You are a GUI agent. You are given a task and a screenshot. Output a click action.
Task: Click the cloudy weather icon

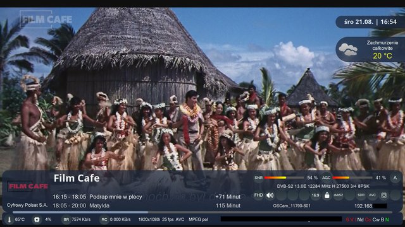348,49
